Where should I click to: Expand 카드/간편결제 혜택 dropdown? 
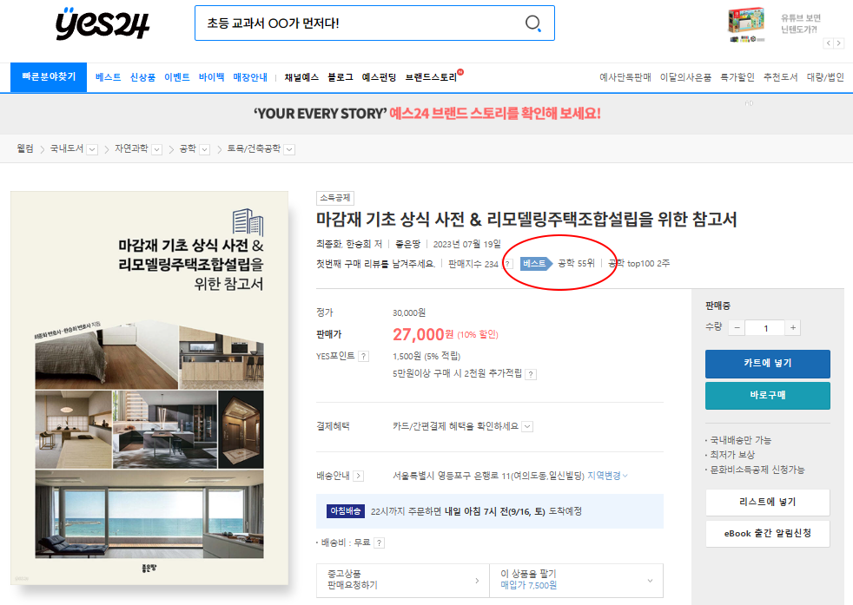click(527, 427)
